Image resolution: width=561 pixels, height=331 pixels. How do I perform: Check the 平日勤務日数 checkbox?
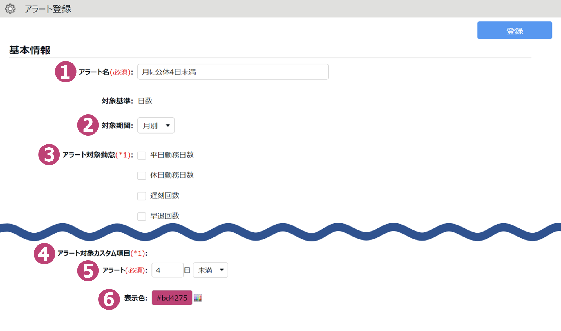click(142, 156)
